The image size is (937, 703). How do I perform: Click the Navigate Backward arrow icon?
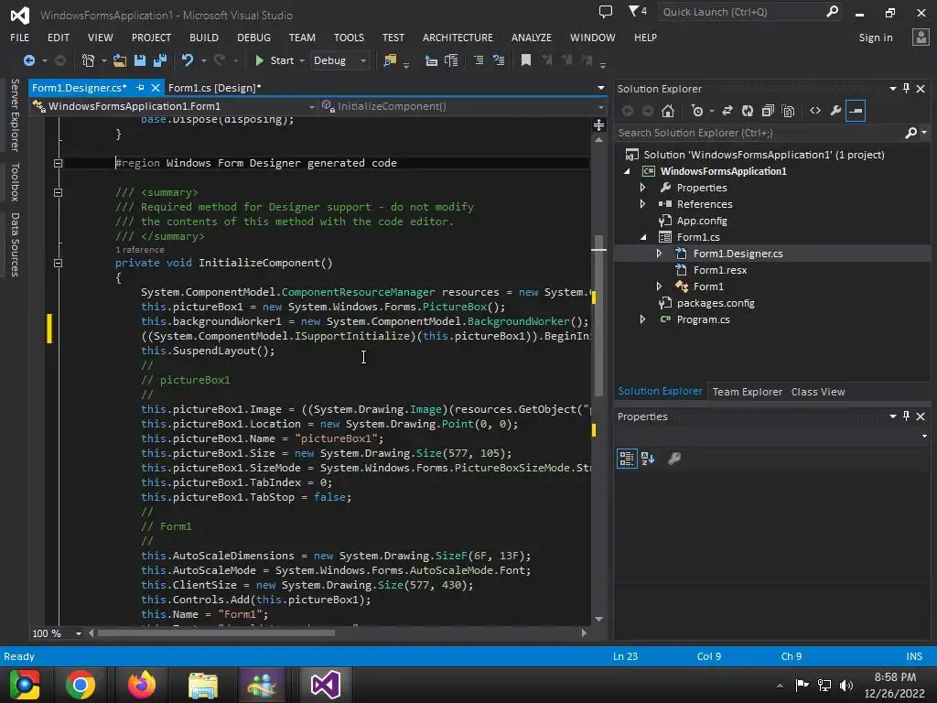(28, 60)
